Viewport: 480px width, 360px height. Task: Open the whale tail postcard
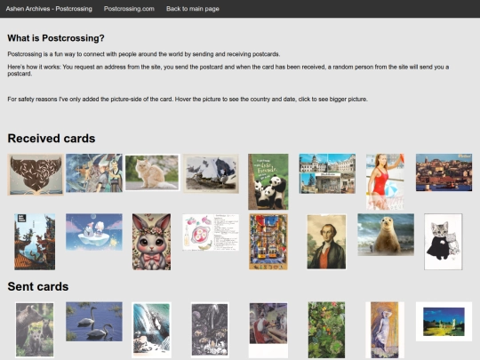(x=36, y=174)
